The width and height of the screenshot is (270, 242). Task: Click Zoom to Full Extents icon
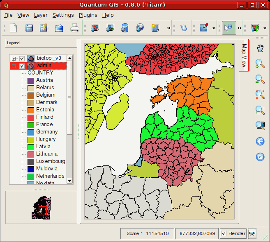[260, 95]
